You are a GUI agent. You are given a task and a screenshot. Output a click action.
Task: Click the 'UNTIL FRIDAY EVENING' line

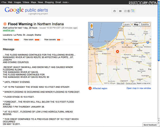[x=16, y=82]
